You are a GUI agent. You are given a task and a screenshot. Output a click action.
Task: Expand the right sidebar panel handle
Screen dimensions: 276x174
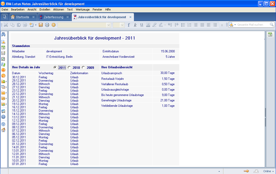pyautogui.click(x=265, y=117)
